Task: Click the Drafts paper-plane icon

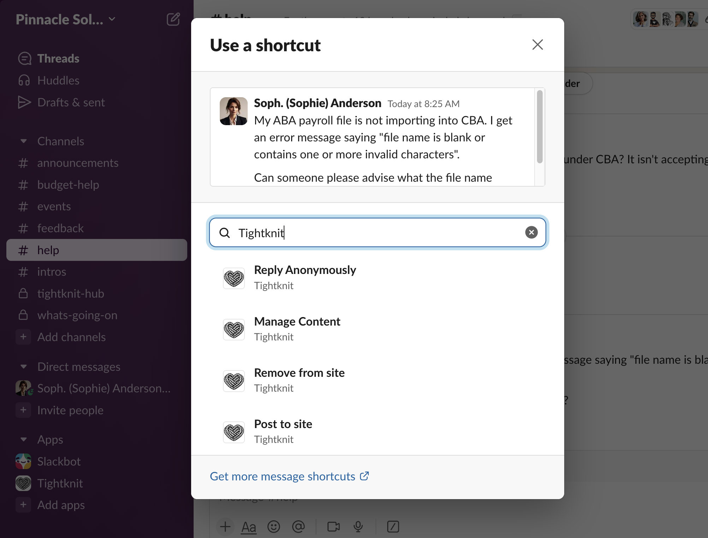Action: point(24,103)
